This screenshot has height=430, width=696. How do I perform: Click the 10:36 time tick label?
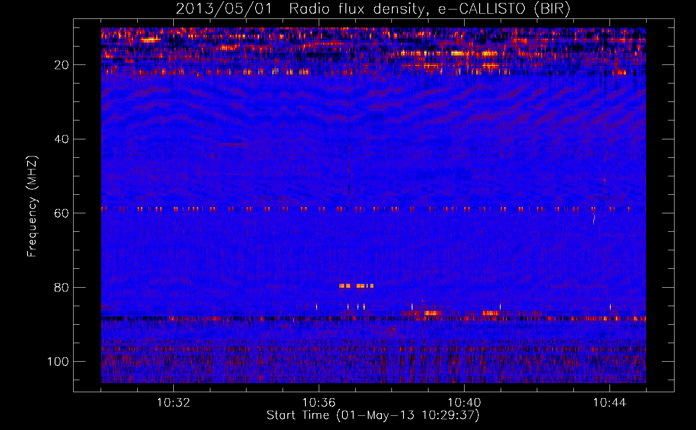click(319, 403)
